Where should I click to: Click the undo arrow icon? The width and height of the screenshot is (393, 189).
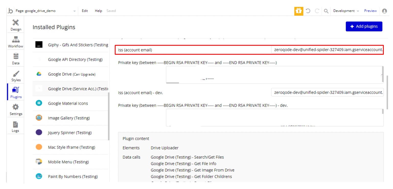[x=308, y=11]
